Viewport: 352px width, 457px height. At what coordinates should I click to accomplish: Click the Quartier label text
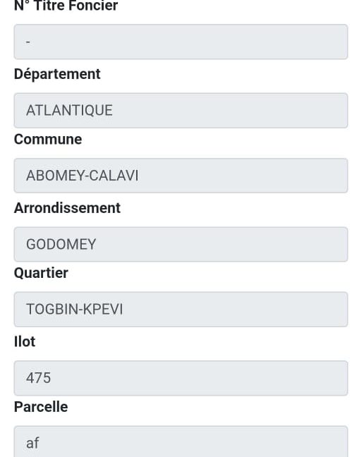[41, 274]
